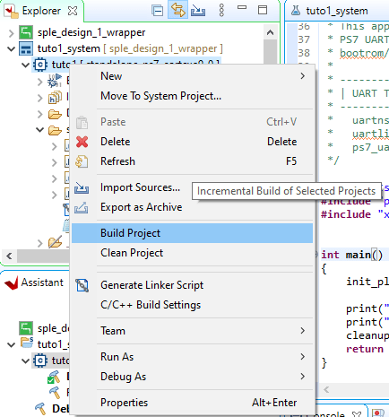The height and width of the screenshot is (417, 389).
Task: Click sple_design_1_wrapper platform icon in Explorer
Action: pyautogui.click(x=26, y=32)
